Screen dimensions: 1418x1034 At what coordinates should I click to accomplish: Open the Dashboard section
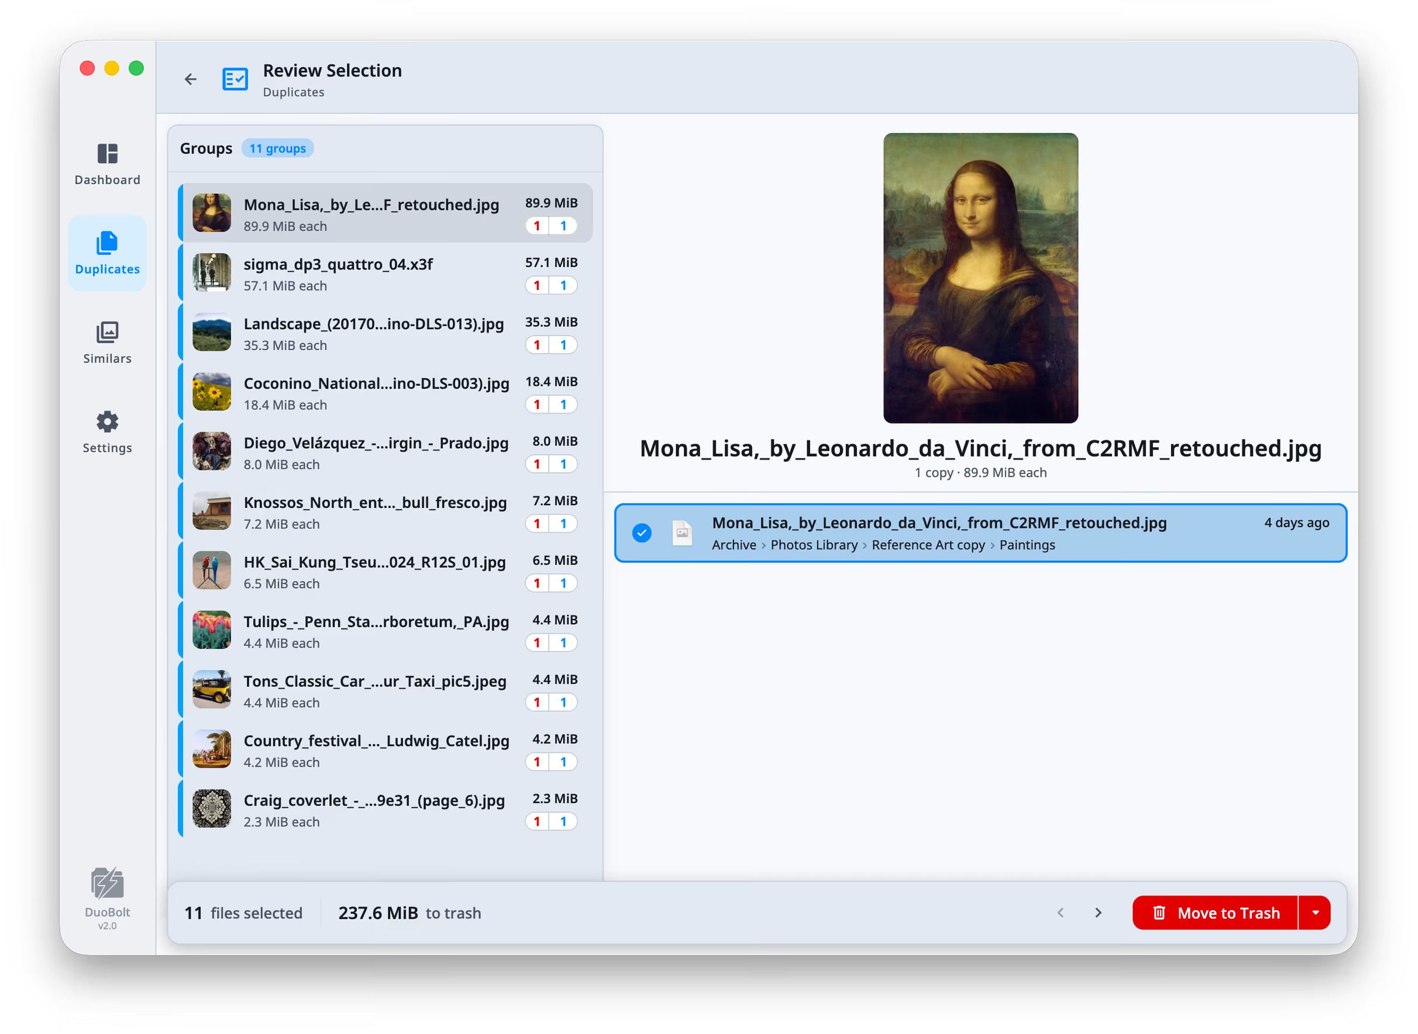coord(107,164)
